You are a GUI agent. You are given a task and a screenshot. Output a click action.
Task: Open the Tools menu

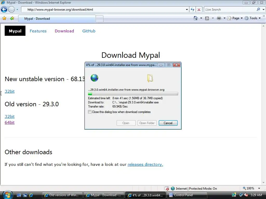(252, 18)
